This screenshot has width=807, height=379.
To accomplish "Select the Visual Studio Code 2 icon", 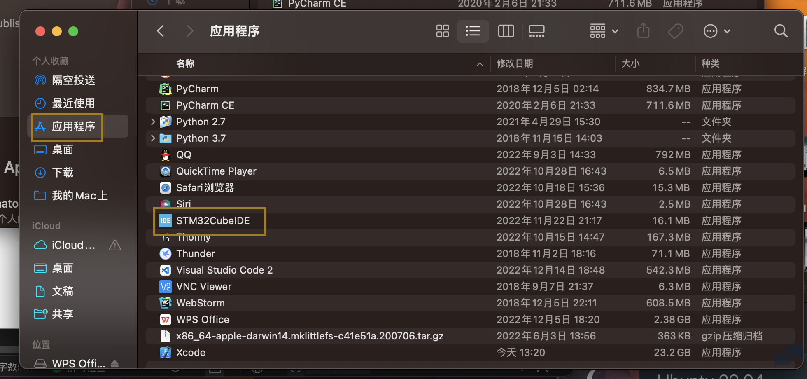I will (166, 270).
